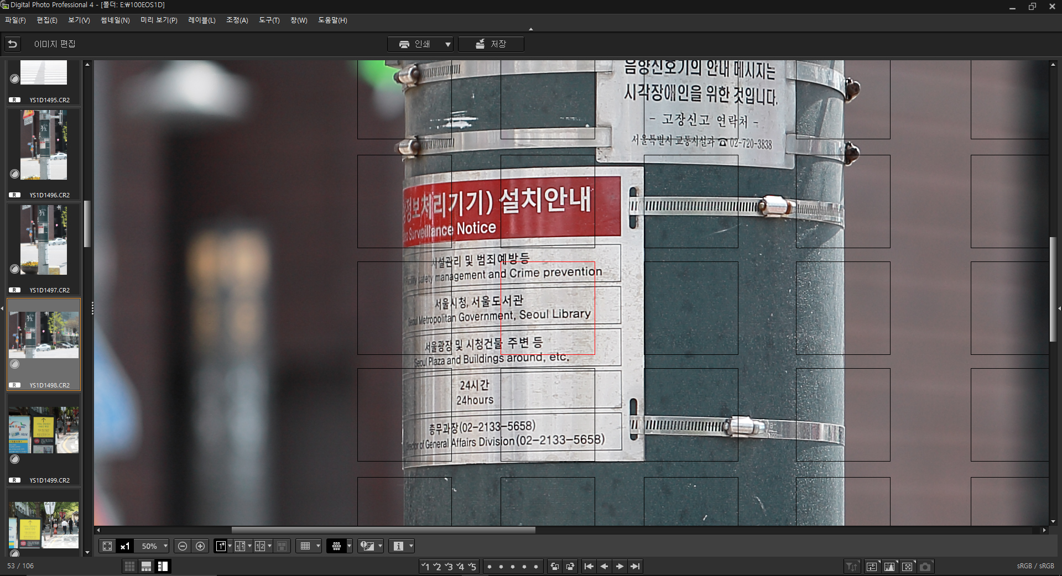Click the camera remote shooting icon
The height and width of the screenshot is (576, 1062).
(x=925, y=566)
